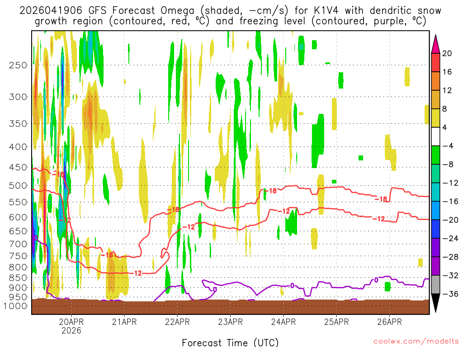Click the colorbar value label -36
Screen dimensions: 463x347
pyautogui.click(x=450, y=294)
